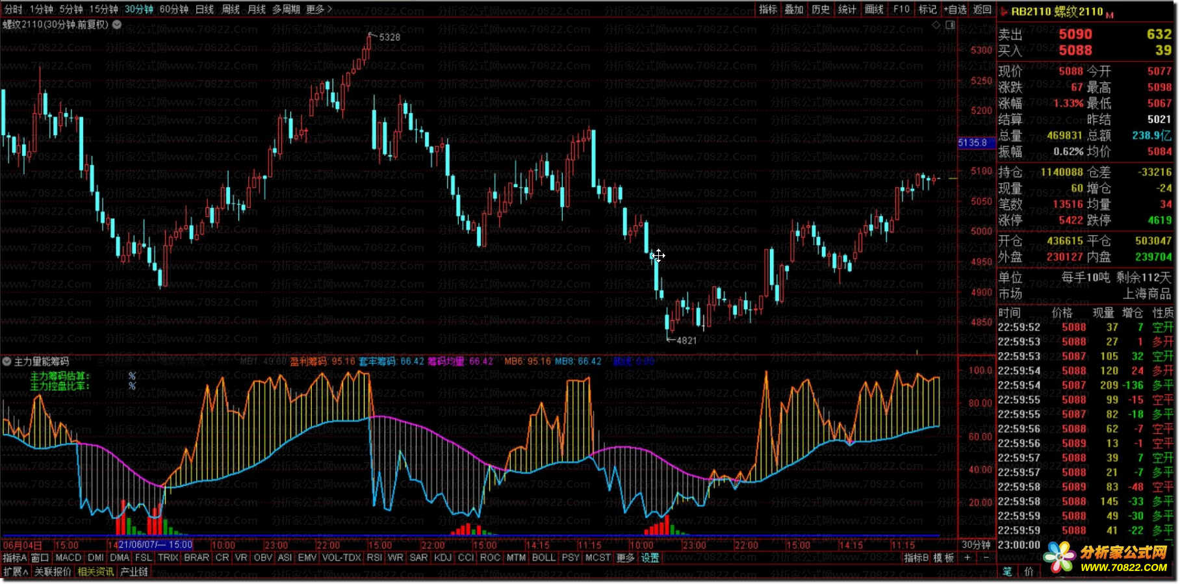Click the 买入 price 5088
1180x584 pixels.
(1075, 51)
